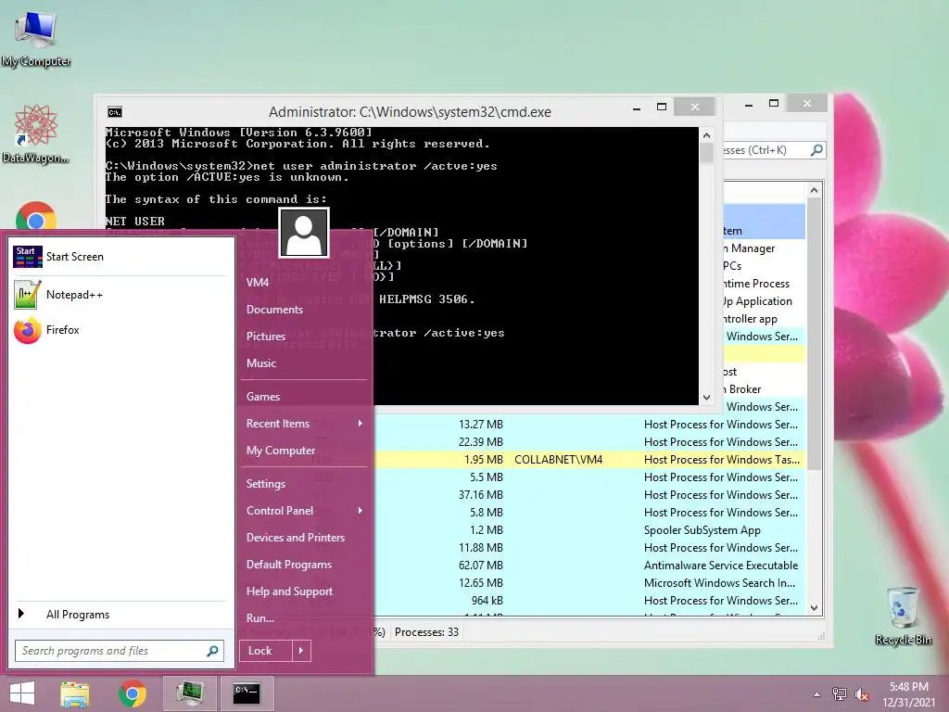Screen dimensions: 949x712
Task: Select the 37.16 MB process row
Action: pyautogui.click(x=590, y=495)
